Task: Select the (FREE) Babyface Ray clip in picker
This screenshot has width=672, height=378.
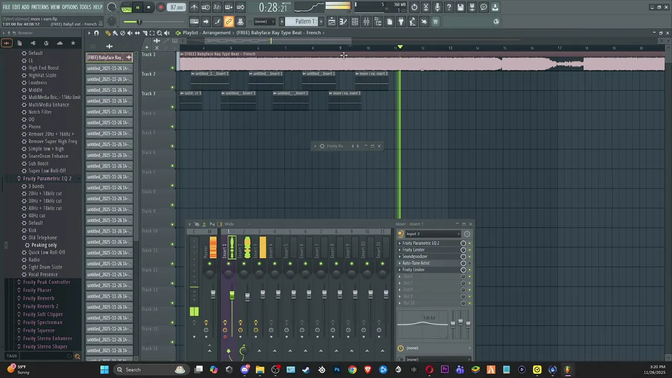Action: 109,57
